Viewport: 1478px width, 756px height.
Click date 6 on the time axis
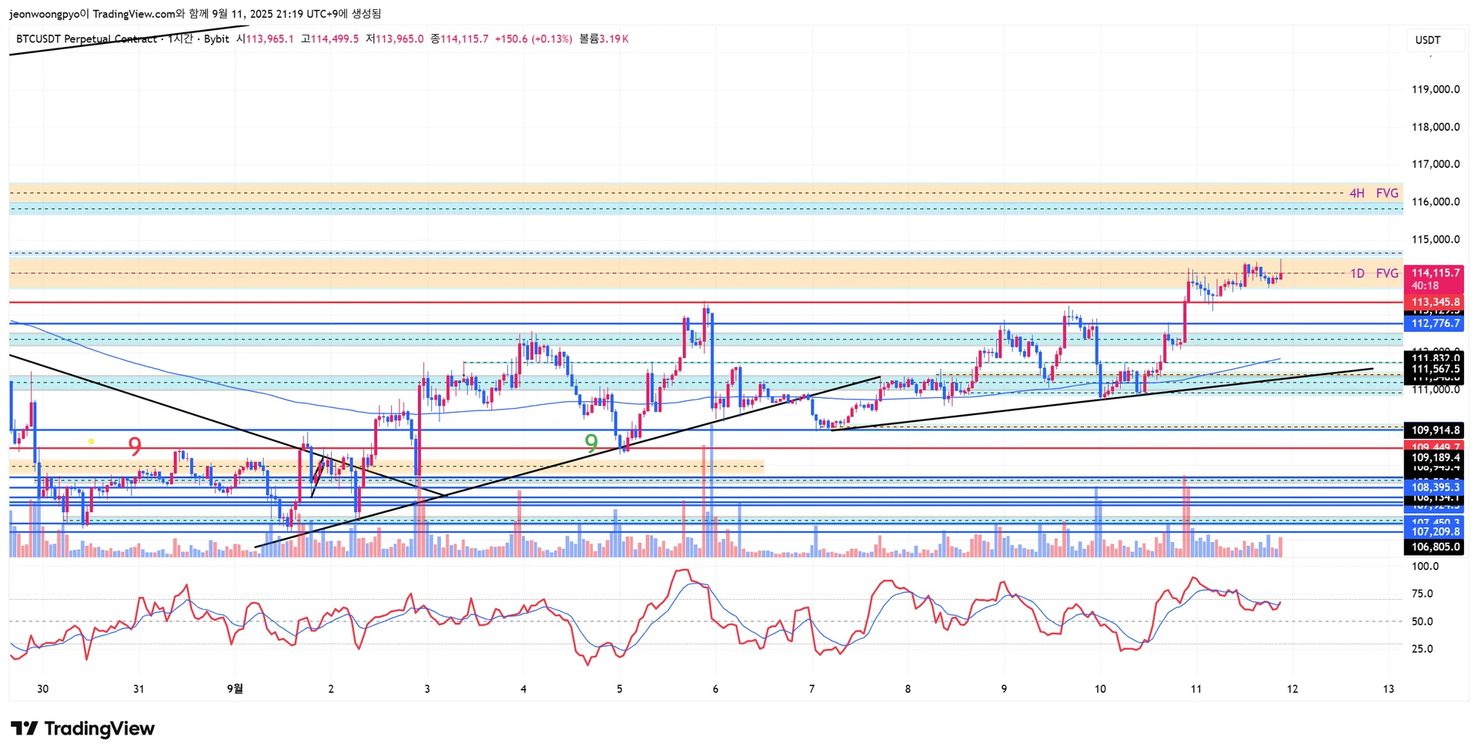pos(715,689)
